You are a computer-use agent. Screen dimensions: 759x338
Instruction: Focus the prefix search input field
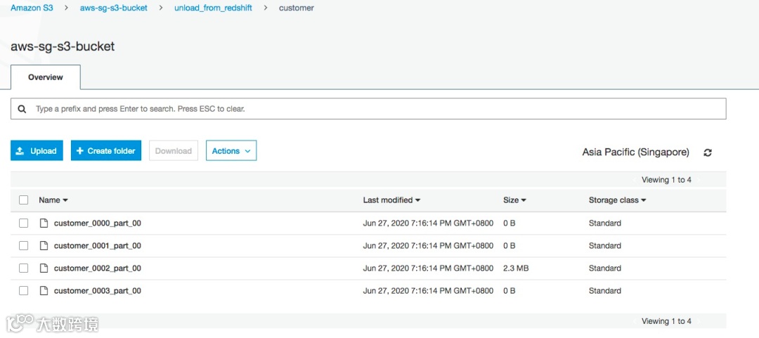[368, 109]
